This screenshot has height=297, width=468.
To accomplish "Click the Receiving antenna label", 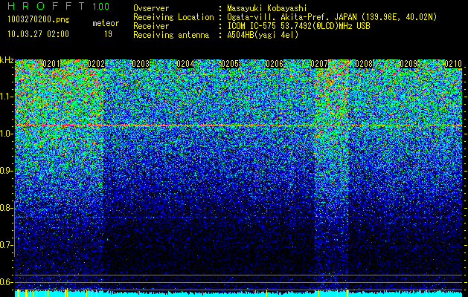I will coord(171,35).
